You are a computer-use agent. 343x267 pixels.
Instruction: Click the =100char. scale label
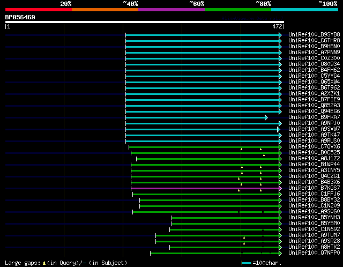[267, 263]
